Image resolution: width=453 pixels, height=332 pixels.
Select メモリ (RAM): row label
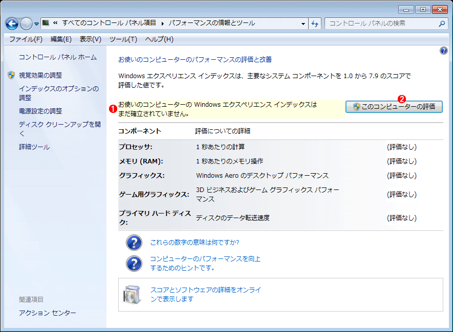(x=141, y=161)
